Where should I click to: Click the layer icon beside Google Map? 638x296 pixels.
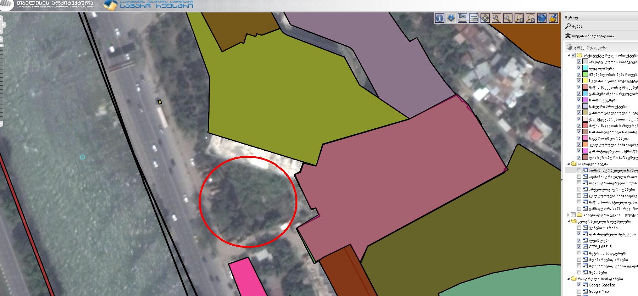pos(585,291)
